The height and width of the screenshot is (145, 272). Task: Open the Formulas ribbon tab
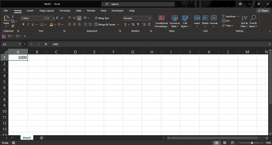(65, 11)
